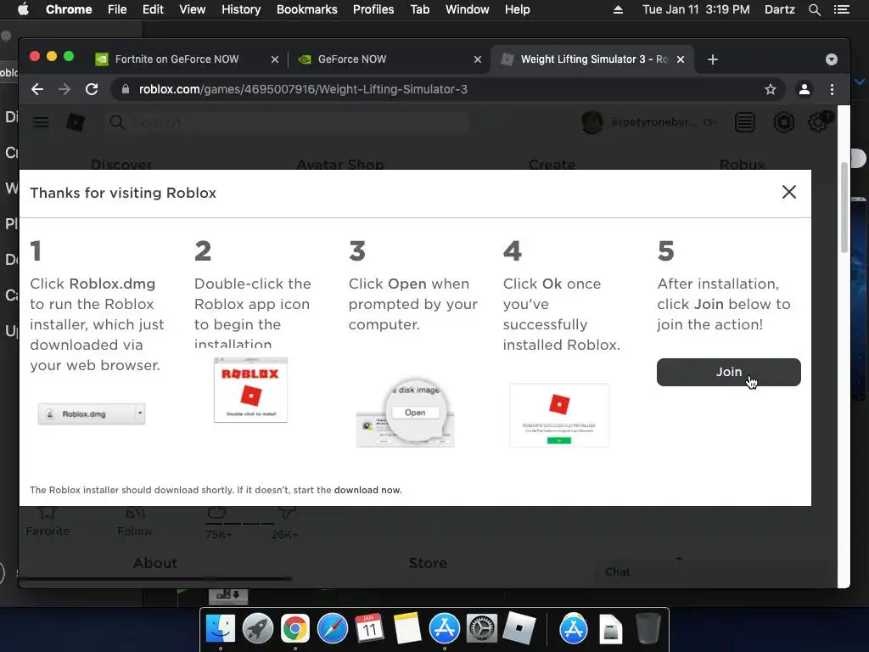Click the eject icon in the menu bar

point(618,9)
